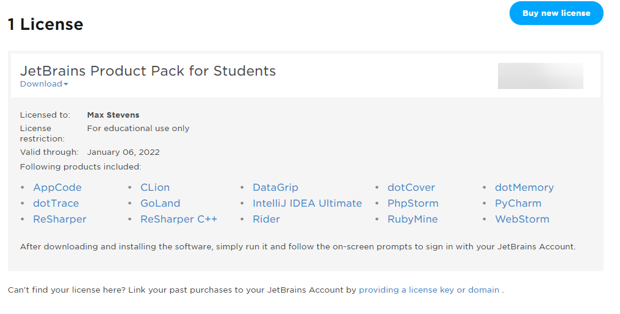Open the AppCode product link
620x314 pixels.
(57, 188)
